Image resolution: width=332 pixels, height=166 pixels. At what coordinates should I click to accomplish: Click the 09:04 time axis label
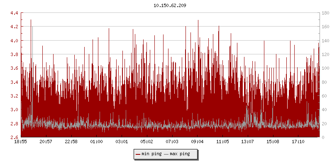point(197,142)
